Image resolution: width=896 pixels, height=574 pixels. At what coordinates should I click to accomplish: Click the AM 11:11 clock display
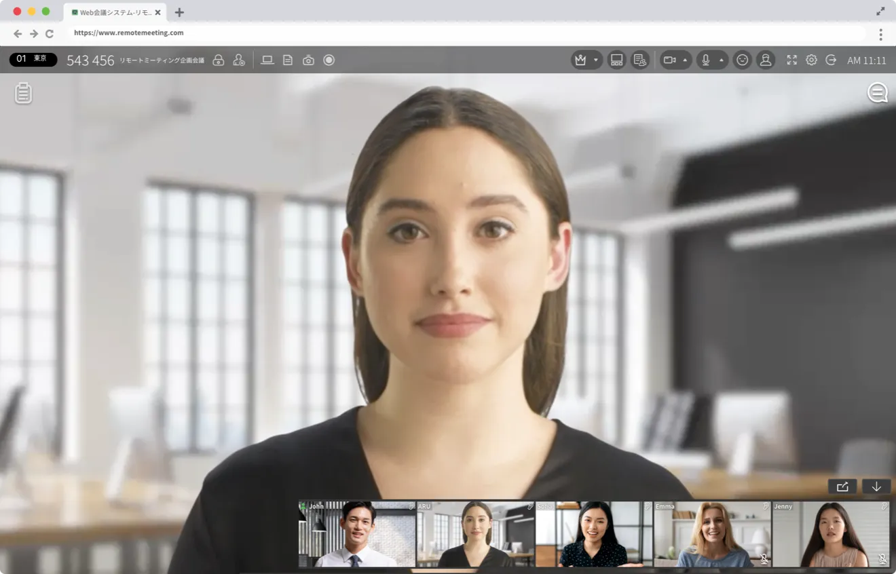[x=867, y=60]
